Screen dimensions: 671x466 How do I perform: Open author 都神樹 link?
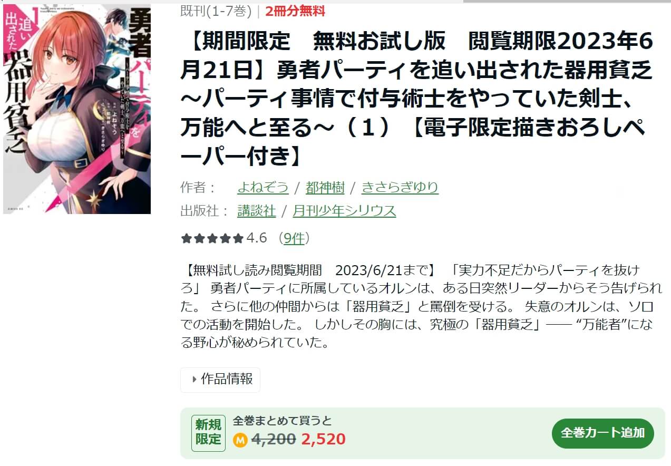coord(325,187)
